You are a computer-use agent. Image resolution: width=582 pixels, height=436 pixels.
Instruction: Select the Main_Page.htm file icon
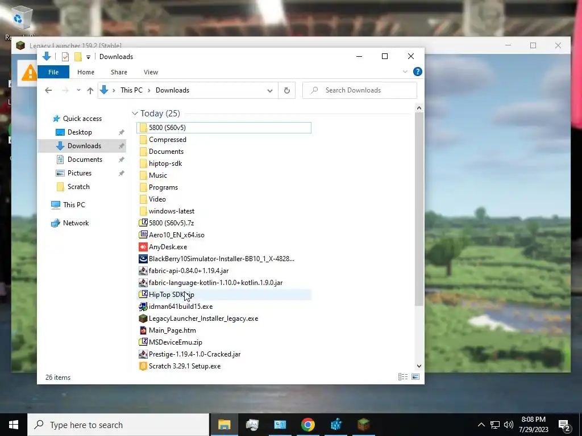point(143,330)
